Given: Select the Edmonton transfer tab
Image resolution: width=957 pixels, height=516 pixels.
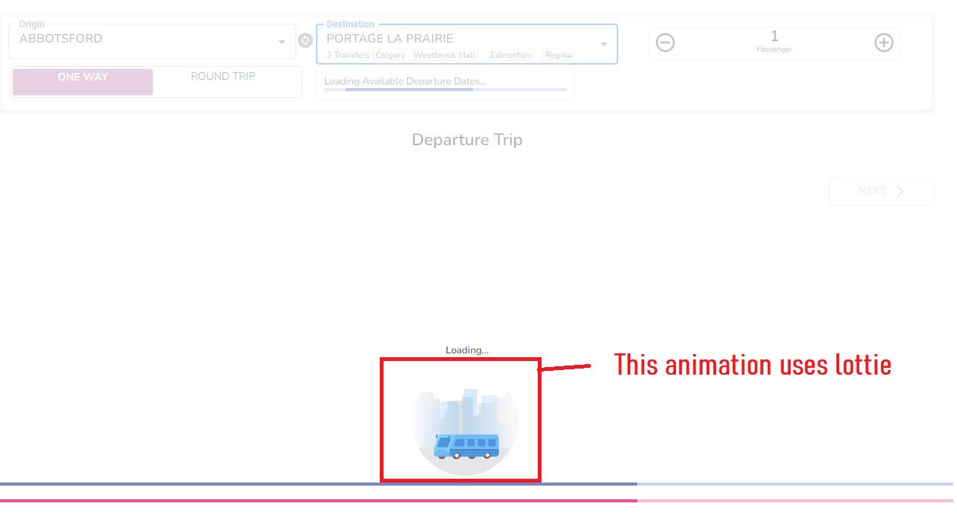Looking at the screenshot, I should click(x=510, y=55).
